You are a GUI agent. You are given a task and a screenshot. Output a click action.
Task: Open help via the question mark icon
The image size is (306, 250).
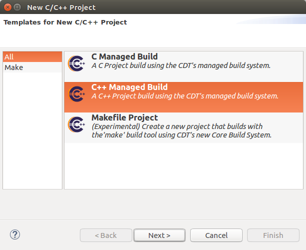coord(15,234)
